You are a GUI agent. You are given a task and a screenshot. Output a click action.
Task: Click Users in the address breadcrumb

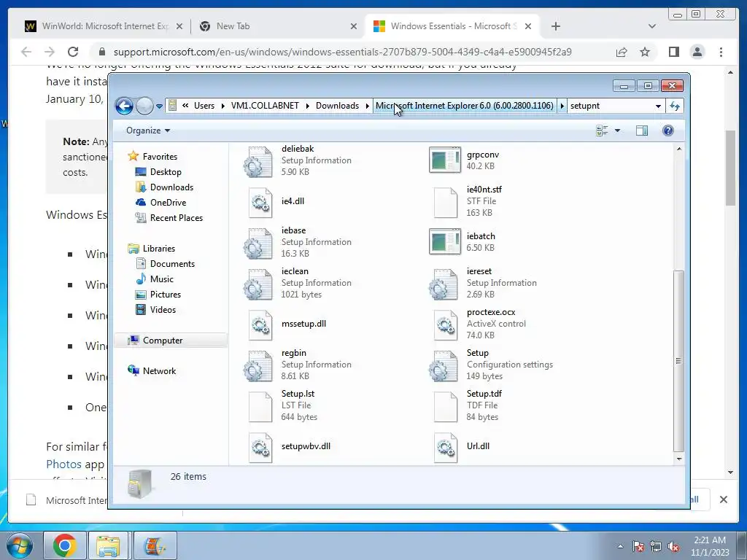[204, 106]
